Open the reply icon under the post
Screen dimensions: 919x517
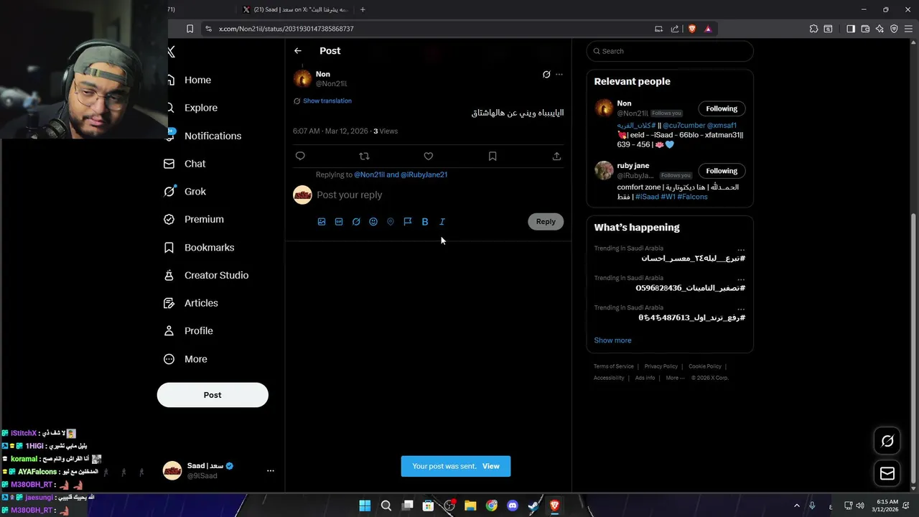pyautogui.click(x=300, y=156)
